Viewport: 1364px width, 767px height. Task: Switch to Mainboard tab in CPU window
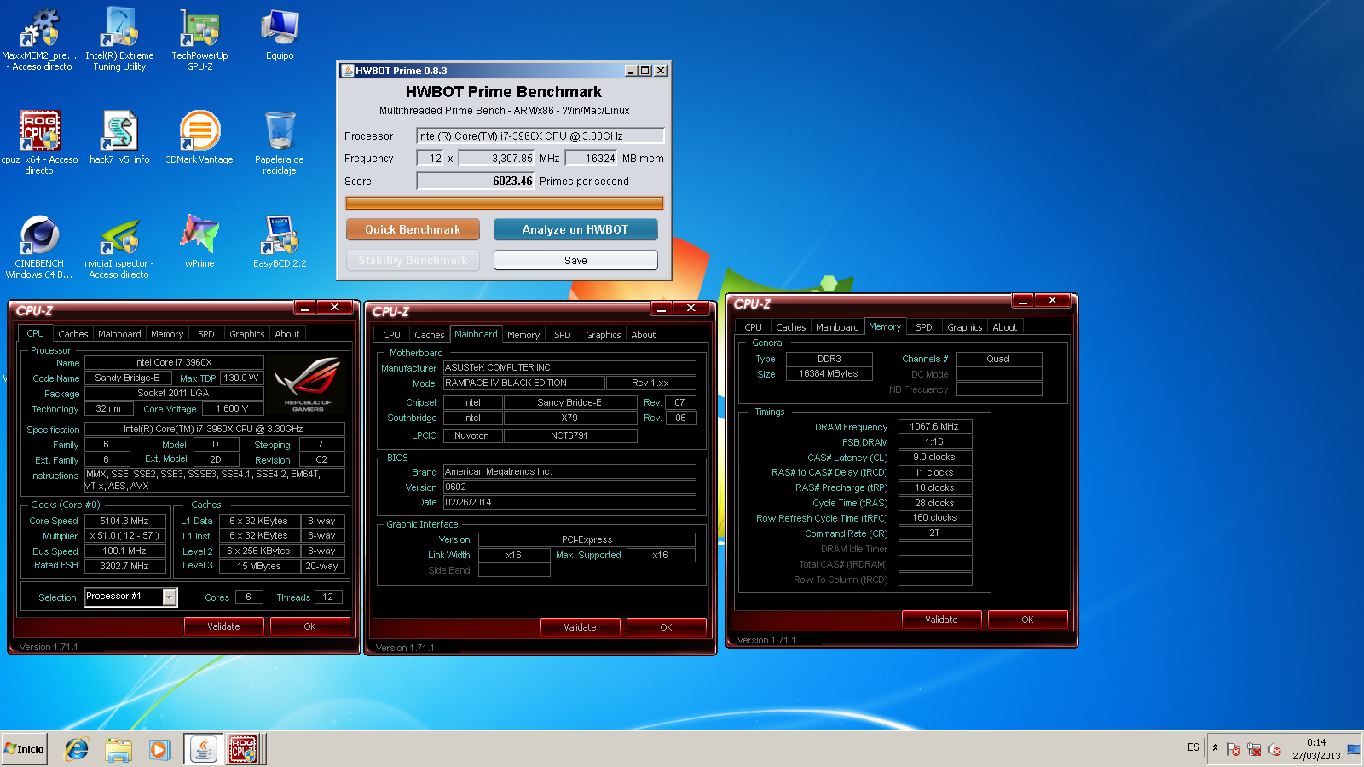pyautogui.click(x=119, y=334)
